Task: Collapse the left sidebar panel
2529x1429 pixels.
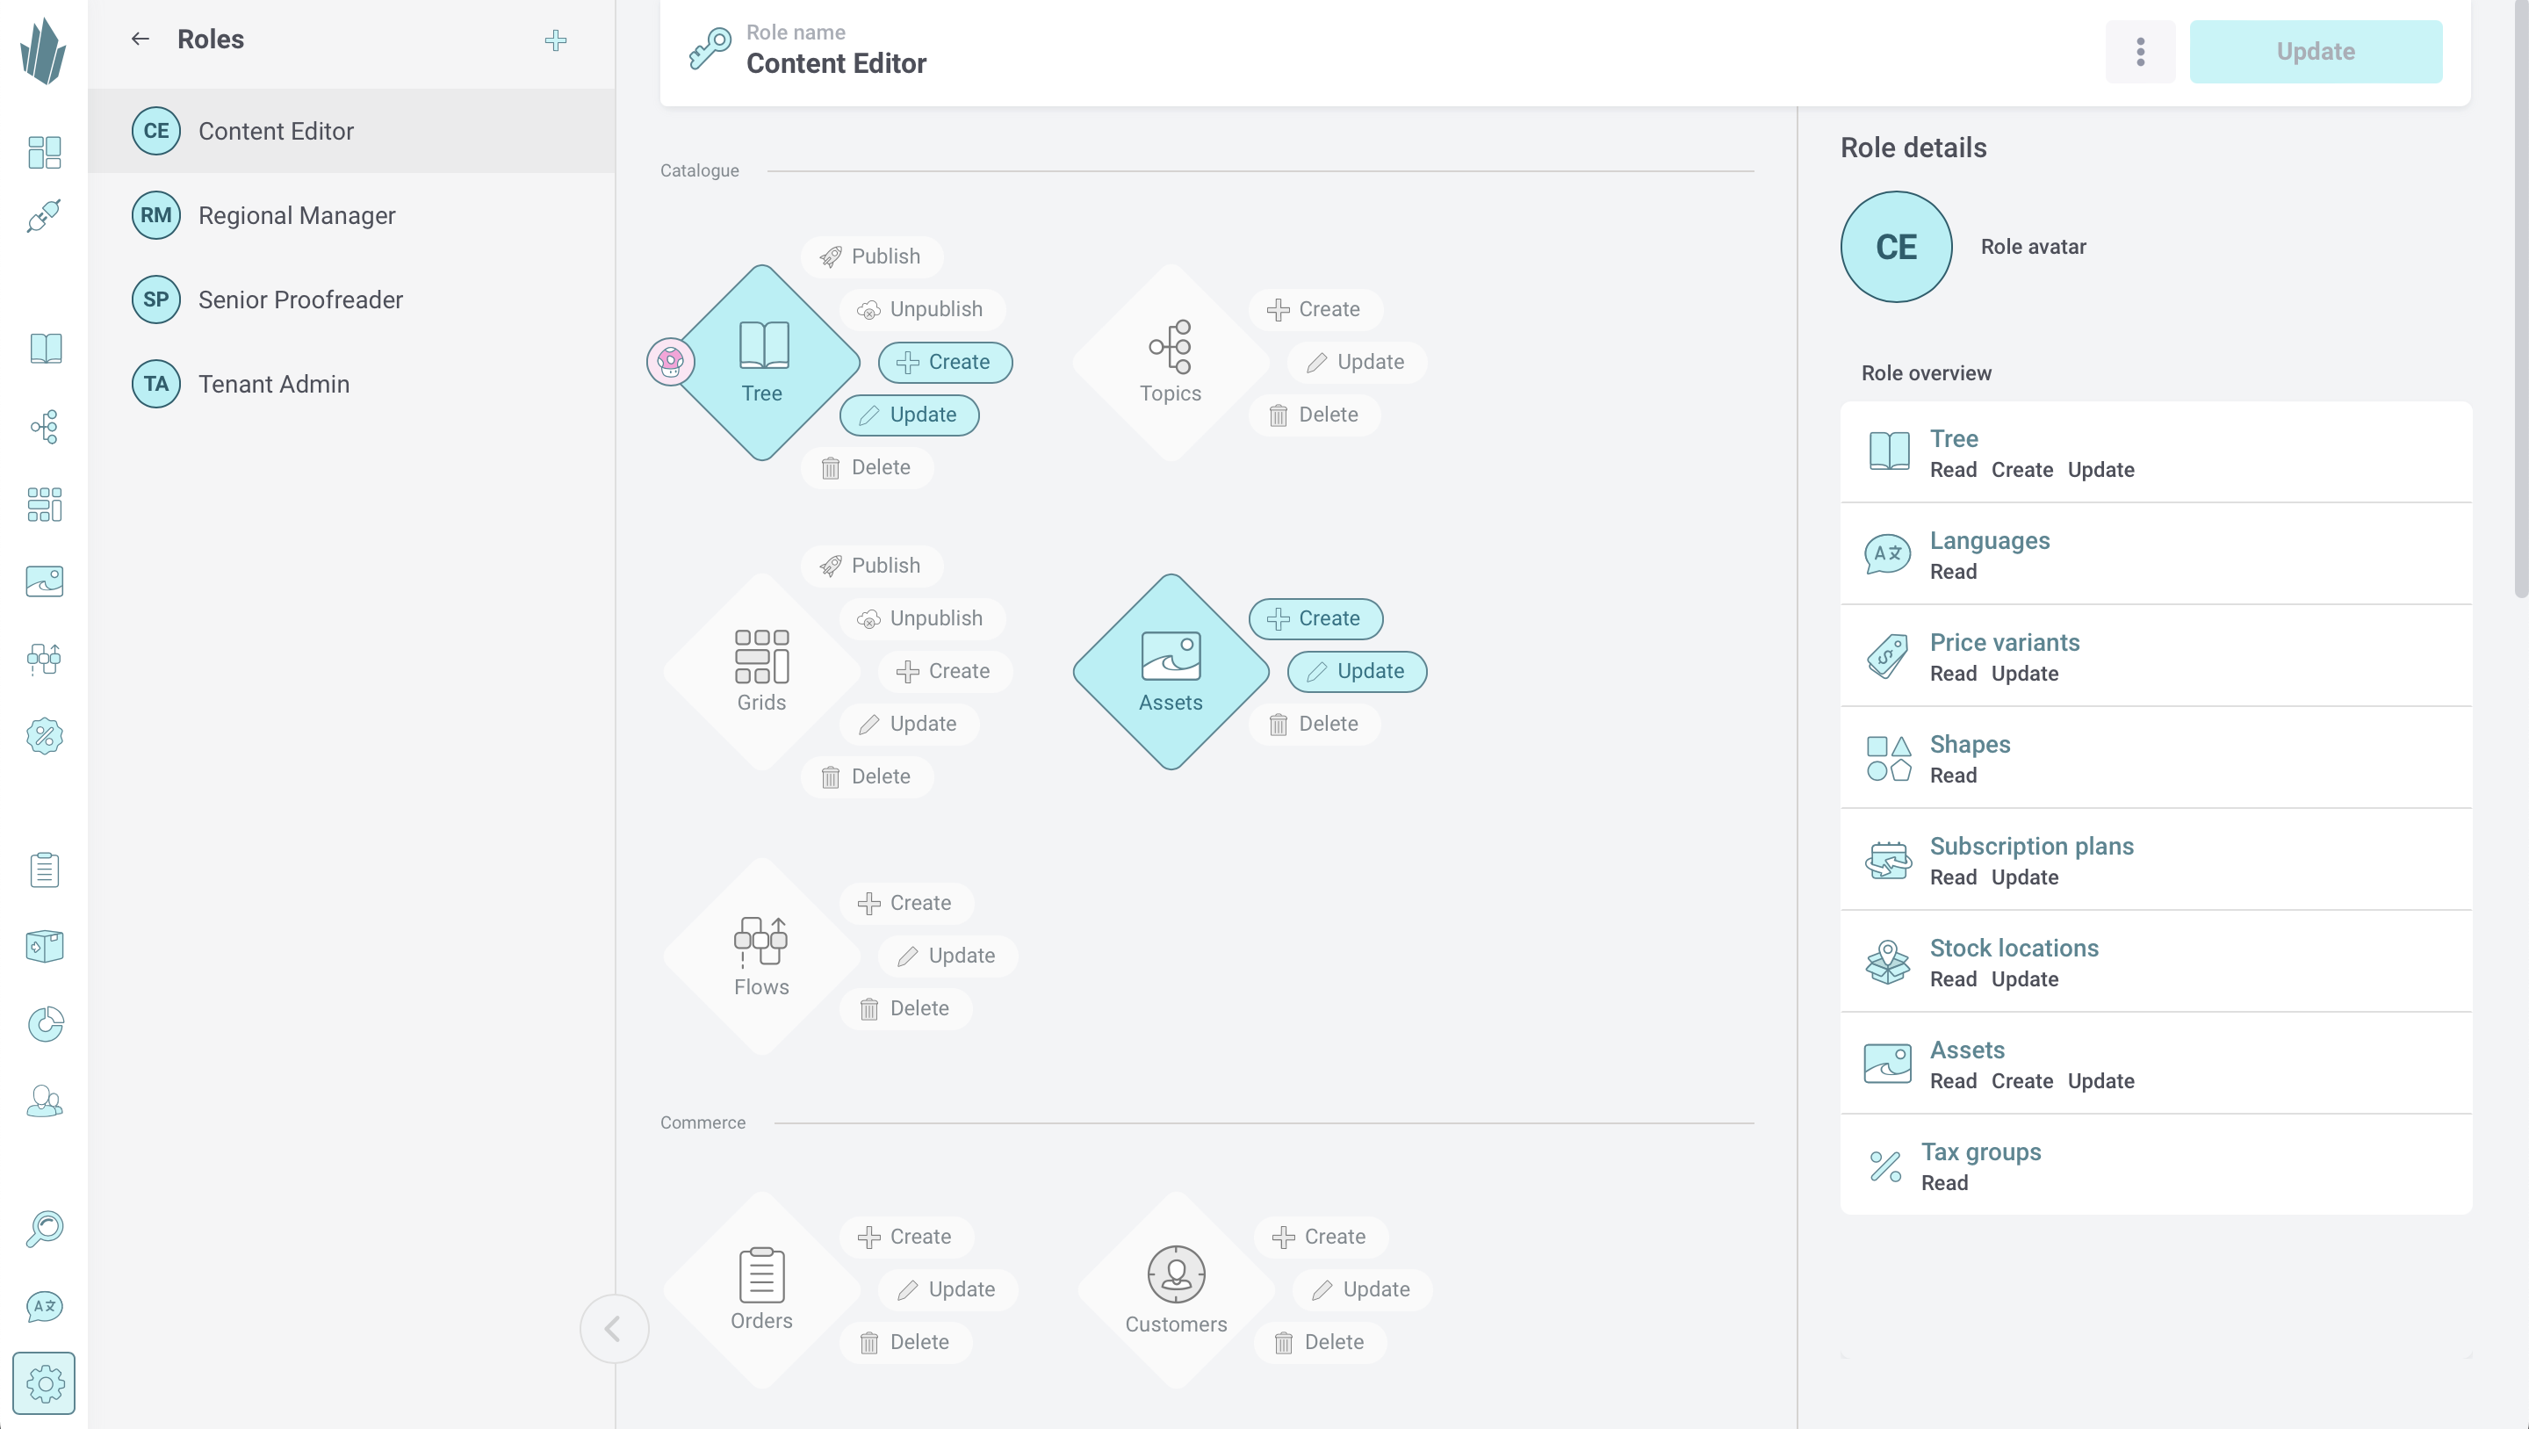Action: click(x=615, y=1326)
